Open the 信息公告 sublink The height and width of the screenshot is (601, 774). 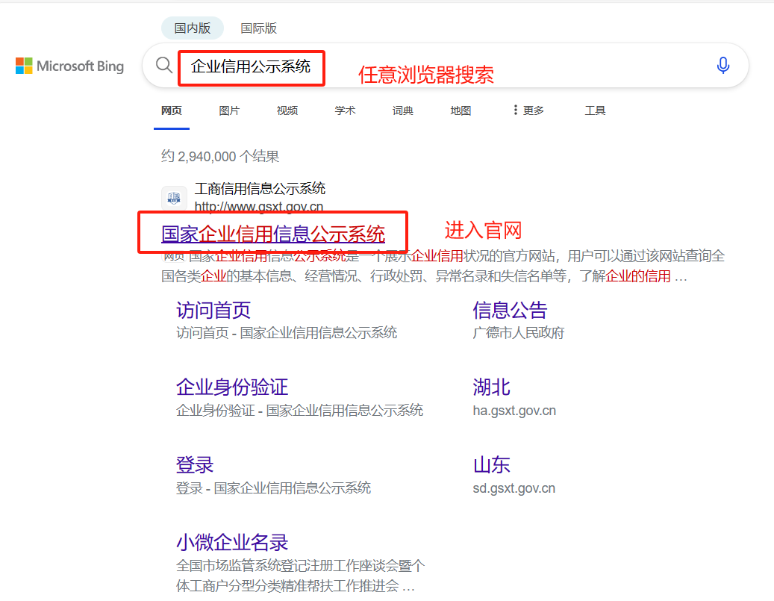[x=510, y=310]
